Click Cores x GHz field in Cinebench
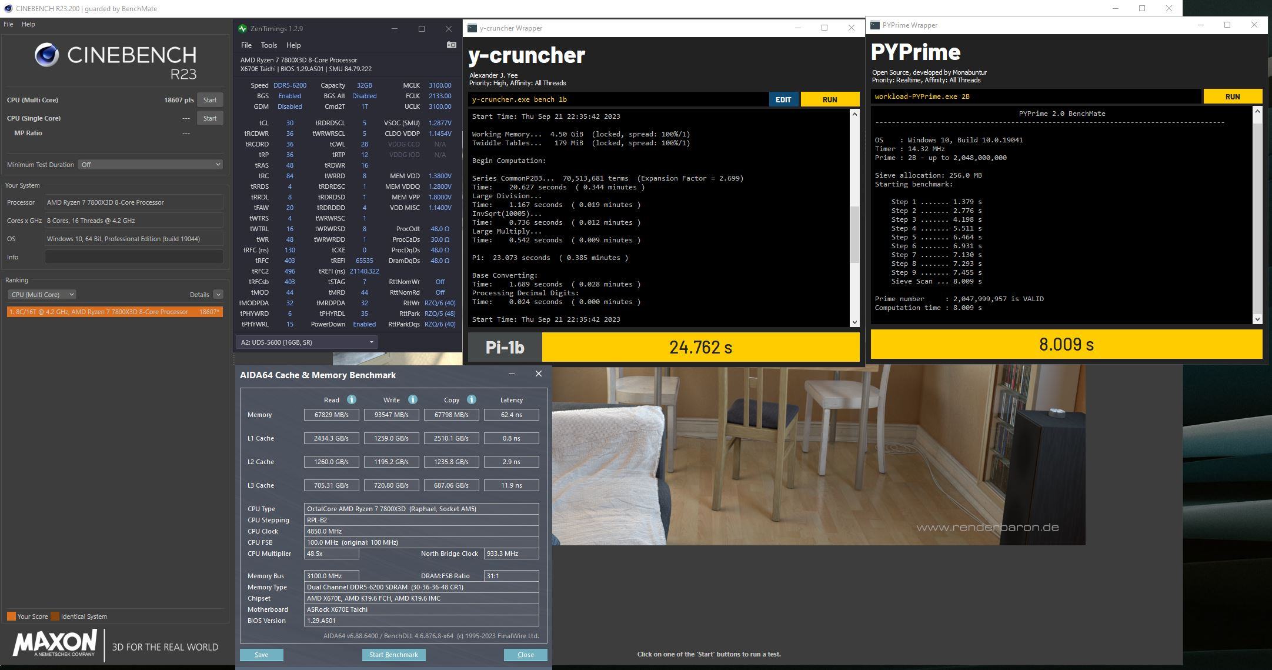The height and width of the screenshot is (670, 1272). [134, 221]
